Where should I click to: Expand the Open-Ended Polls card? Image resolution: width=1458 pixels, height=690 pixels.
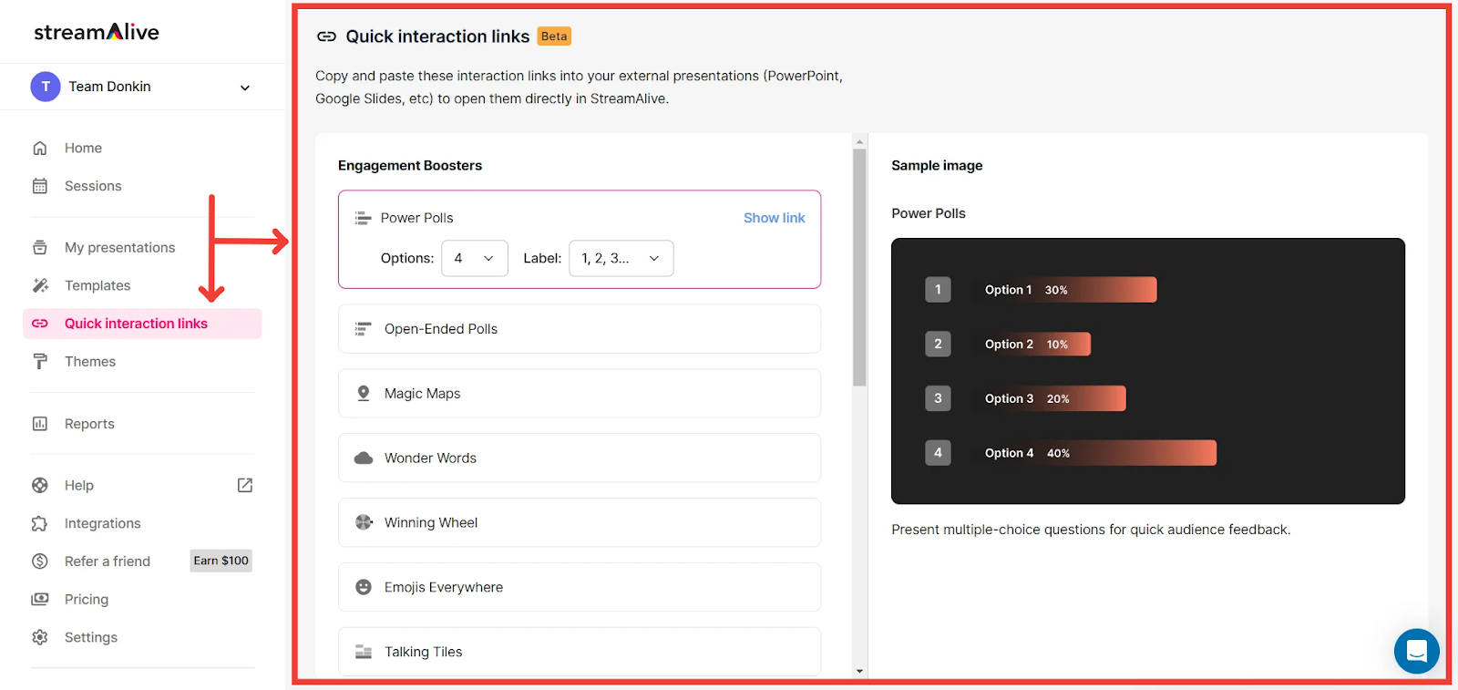coord(580,329)
